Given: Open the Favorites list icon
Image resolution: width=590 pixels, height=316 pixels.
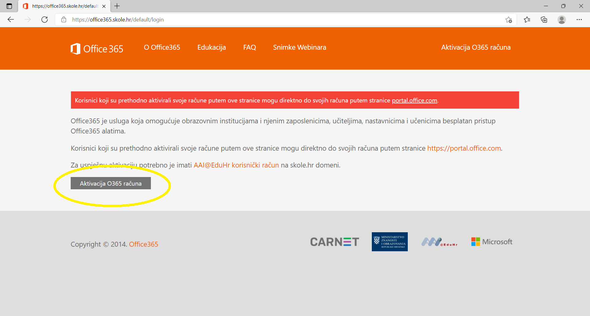Looking at the screenshot, I should [x=527, y=20].
